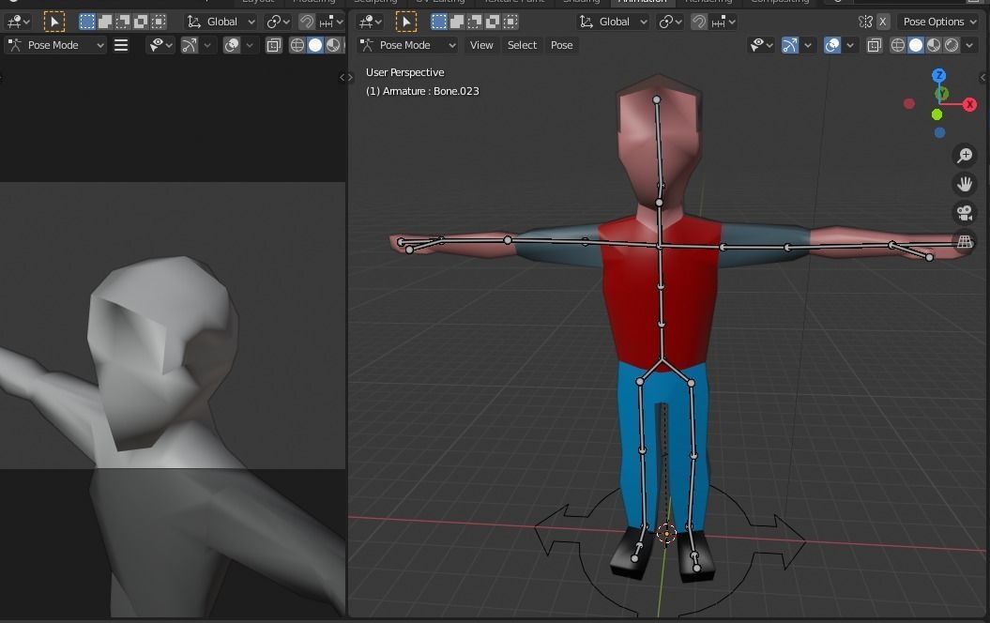Open editor type dropdown in right viewport
The width and height of the screenshot is (990, 623).
370,23
